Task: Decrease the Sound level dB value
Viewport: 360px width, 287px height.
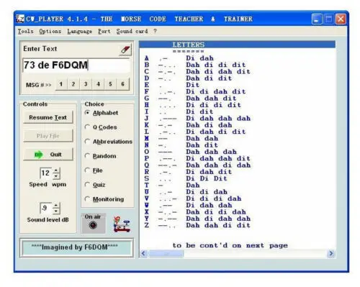Action: (x=56, y=211)
